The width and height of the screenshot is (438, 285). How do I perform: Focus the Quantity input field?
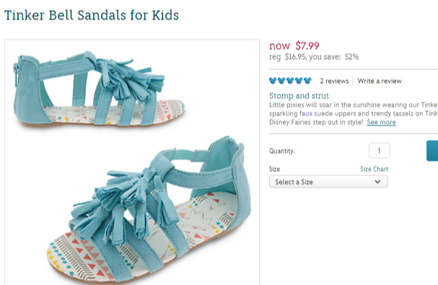click(380, 151)
